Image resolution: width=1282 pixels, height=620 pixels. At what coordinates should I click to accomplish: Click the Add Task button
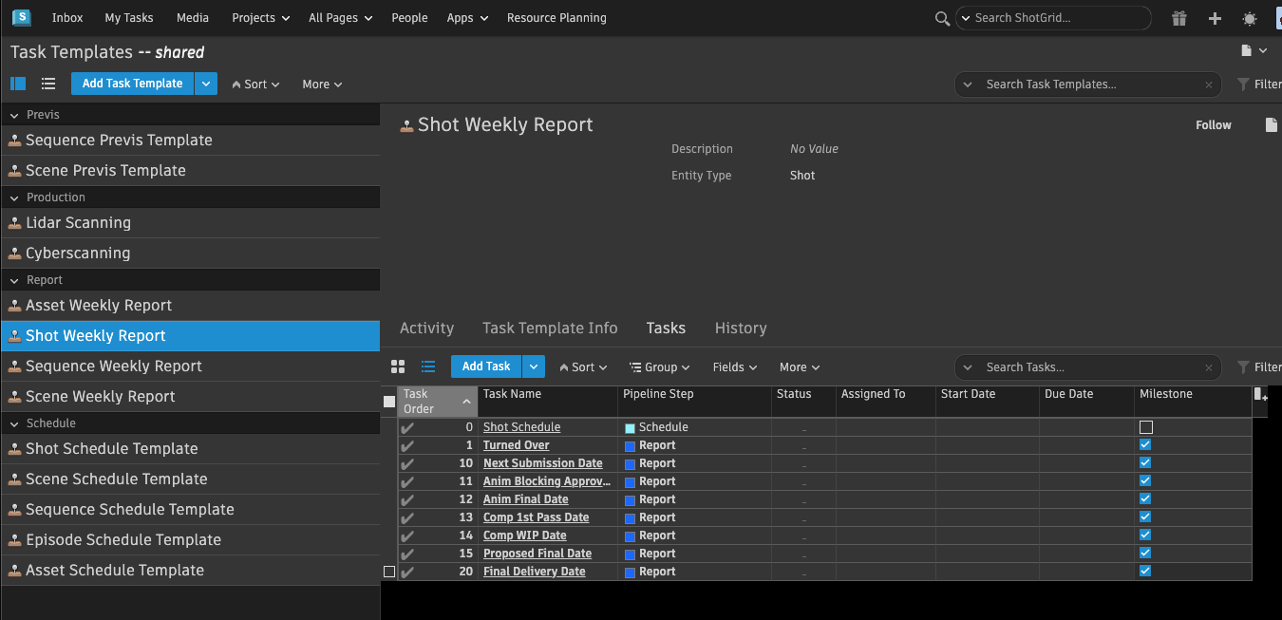(x=486, y=366)
